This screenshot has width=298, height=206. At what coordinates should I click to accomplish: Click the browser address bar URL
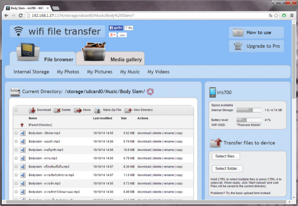coord(83,16)
